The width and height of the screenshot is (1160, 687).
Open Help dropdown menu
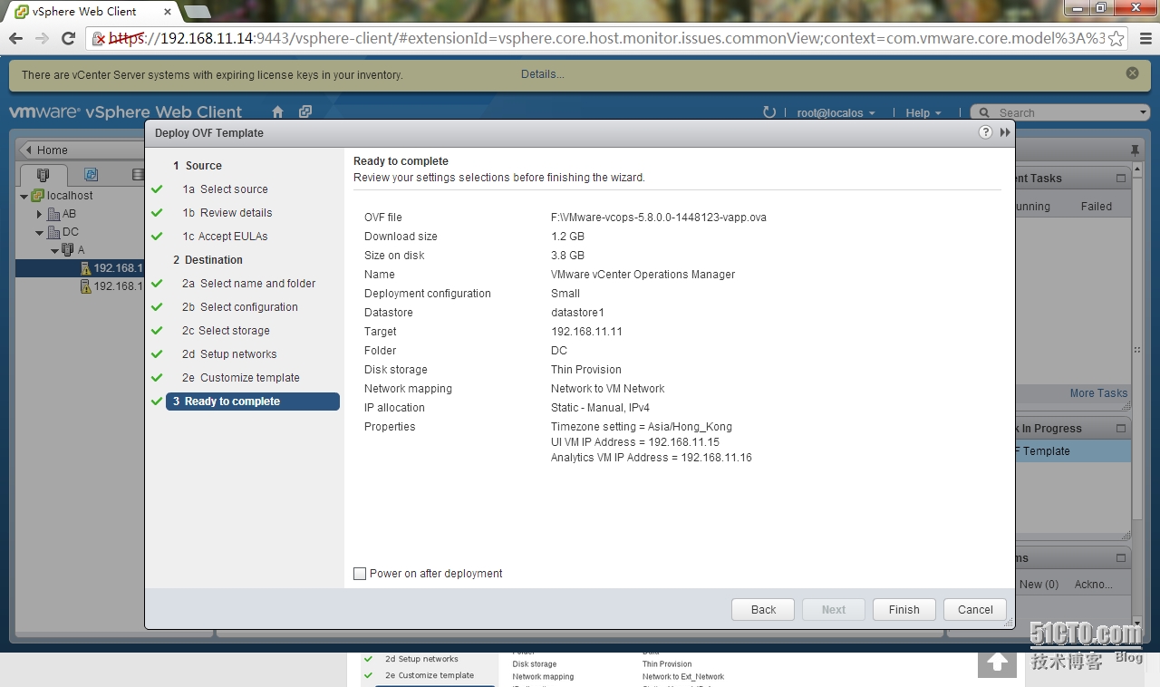[923, 113]
